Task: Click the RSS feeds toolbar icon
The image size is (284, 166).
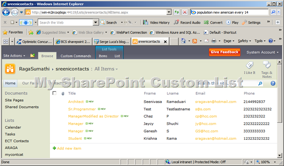Action: (195, 41)
